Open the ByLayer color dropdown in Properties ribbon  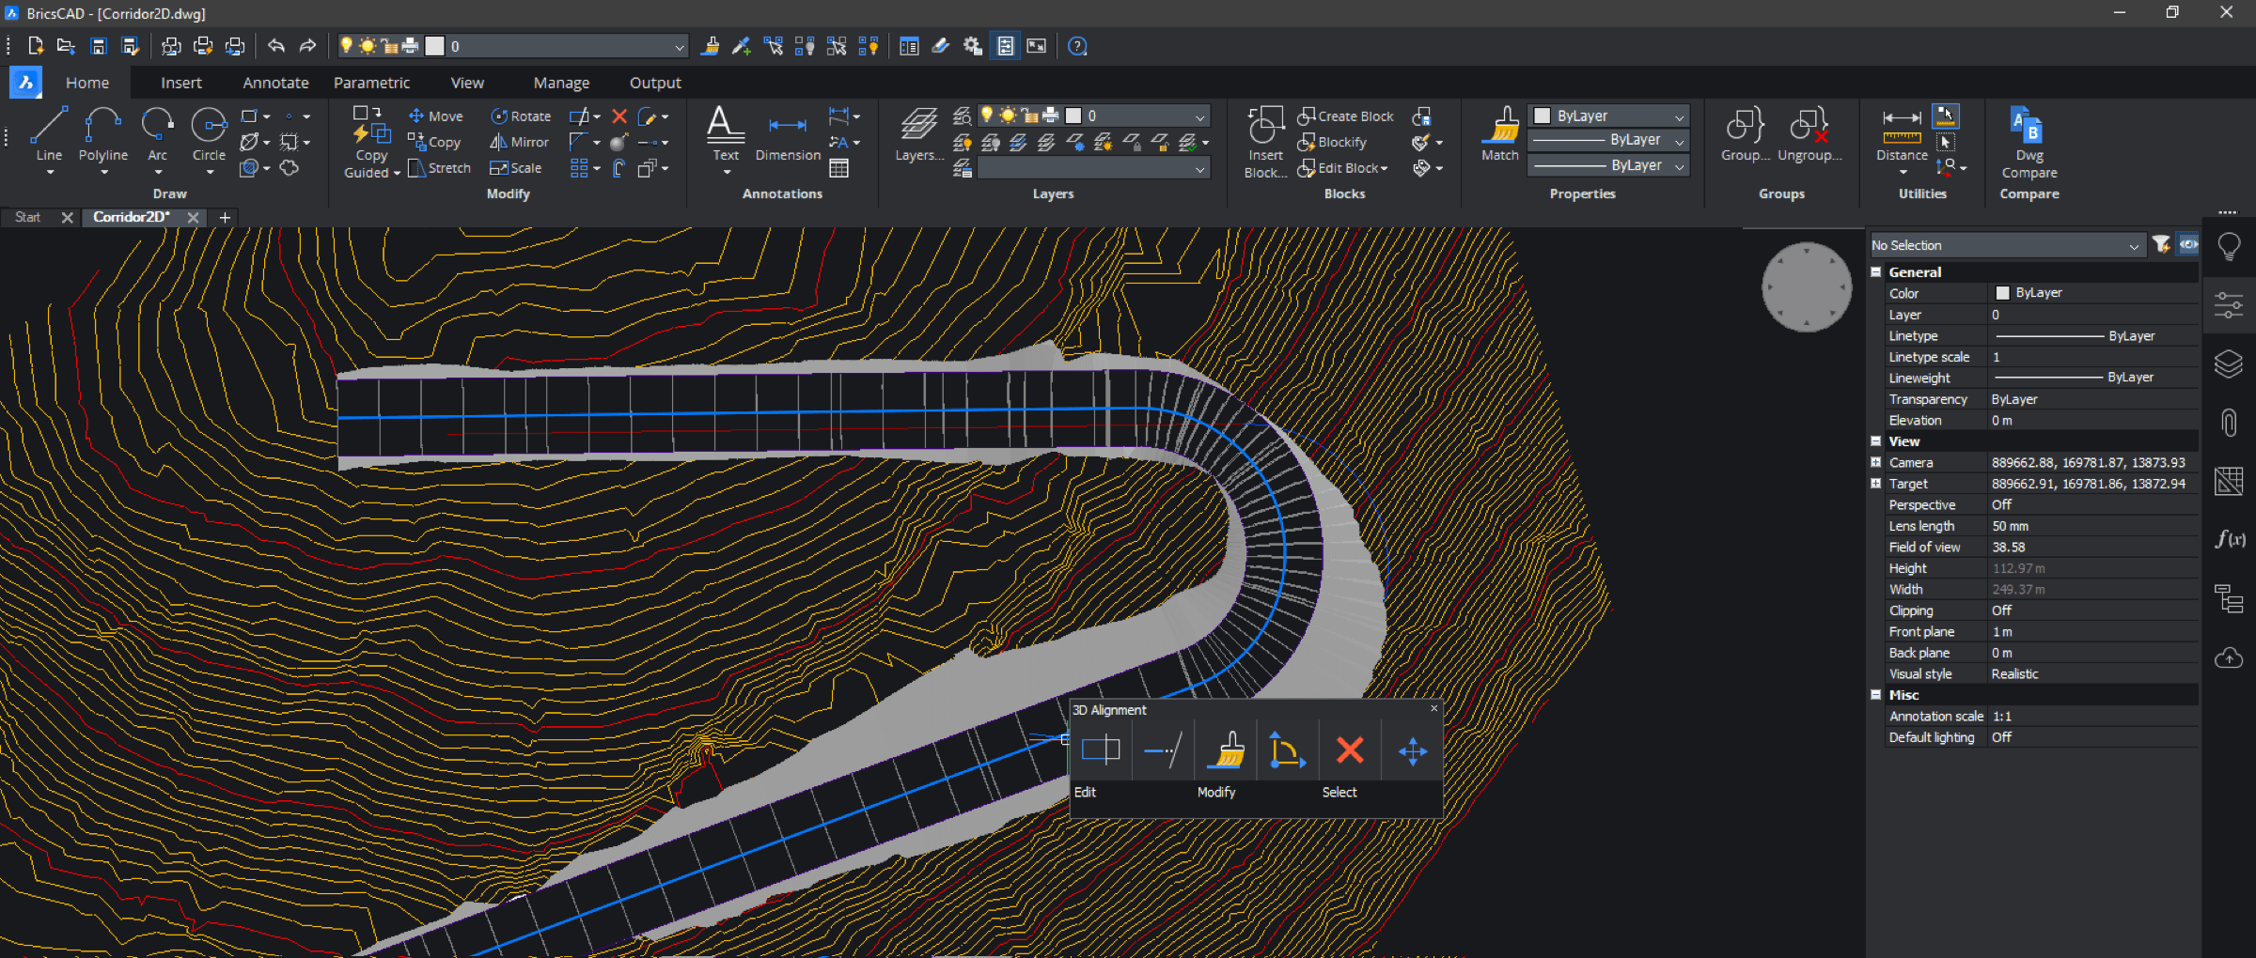coord(1609,116)
